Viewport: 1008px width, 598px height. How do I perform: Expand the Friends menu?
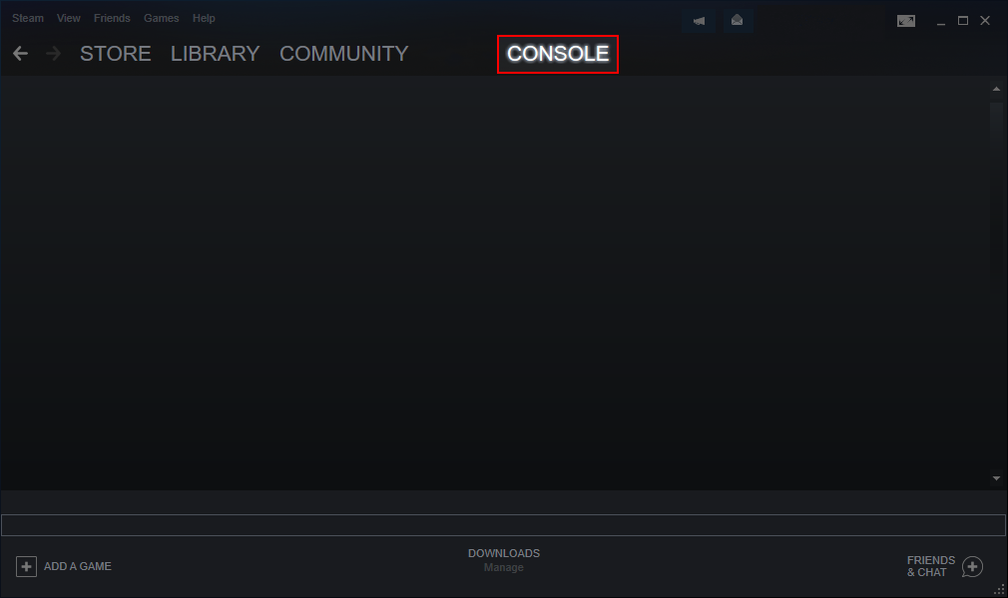[x=112, y=18]
